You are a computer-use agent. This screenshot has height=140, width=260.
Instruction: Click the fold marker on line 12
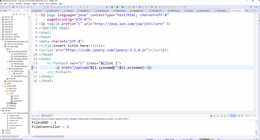(x=38, y=63)
